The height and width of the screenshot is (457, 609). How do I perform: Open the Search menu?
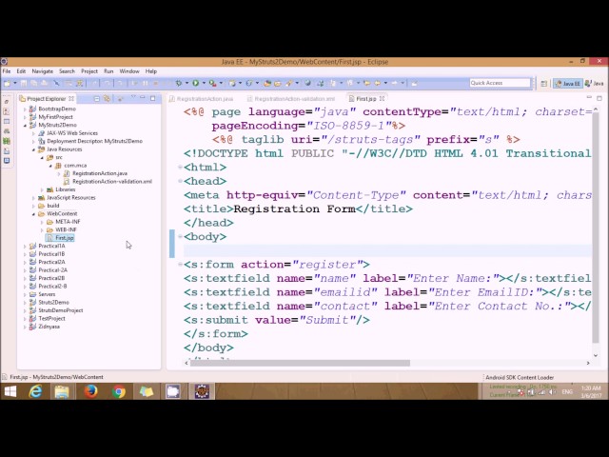pyautogui.click(x=67, y=71)
